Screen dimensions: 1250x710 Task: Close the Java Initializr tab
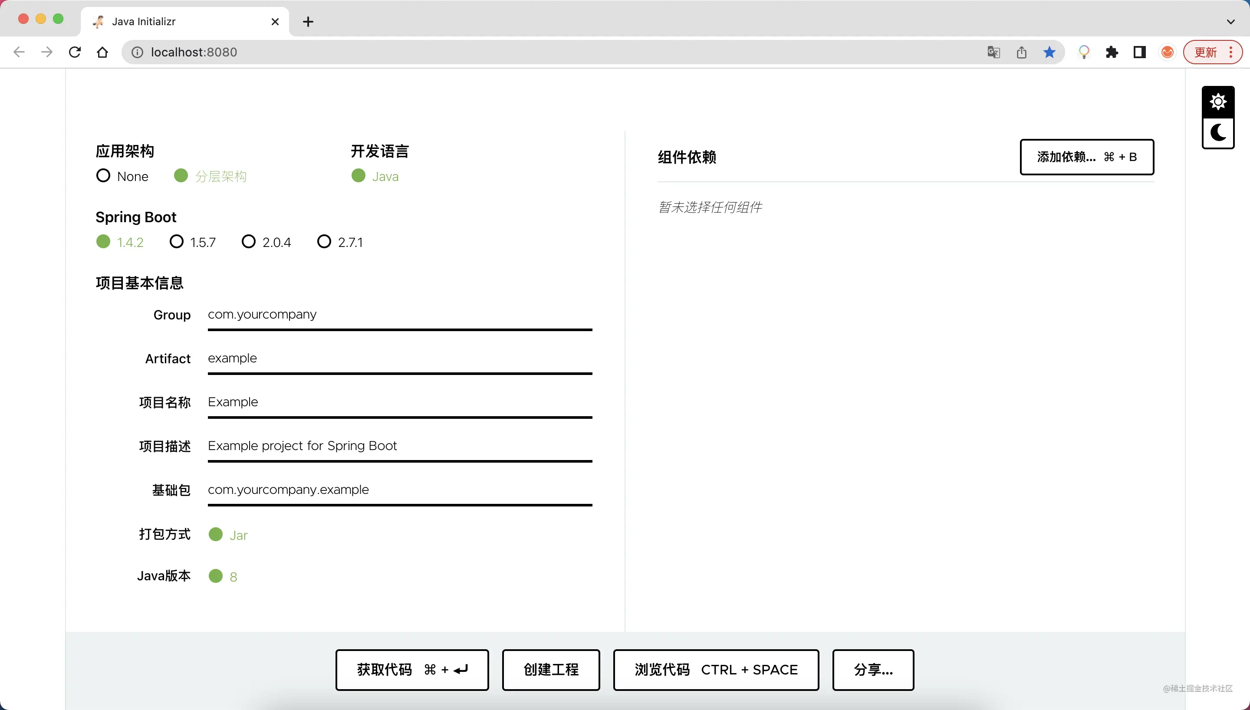(275, 21)
